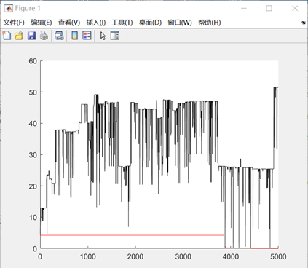Open the 查看(V) menu
This screenshot has width=308, height=268.
point(69,23)
